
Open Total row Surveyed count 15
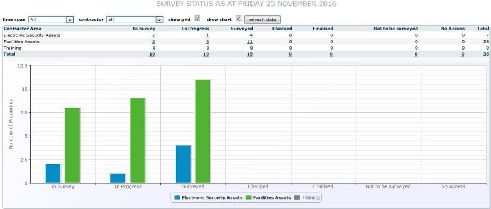coord(250,54)
